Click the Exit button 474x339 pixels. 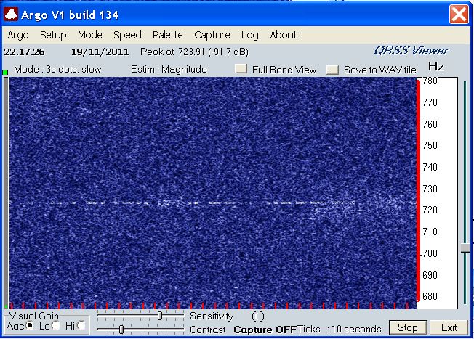[x=449, y=327]
